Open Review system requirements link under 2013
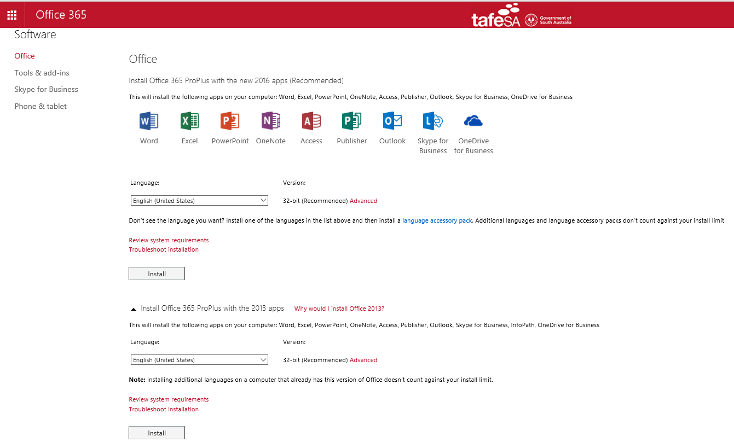The height and width of the screenshot is (442, 734). click(x=169, y=399)
